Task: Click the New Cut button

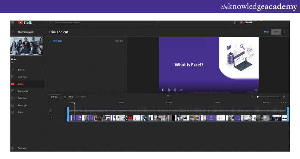Action: click(56, 41)
